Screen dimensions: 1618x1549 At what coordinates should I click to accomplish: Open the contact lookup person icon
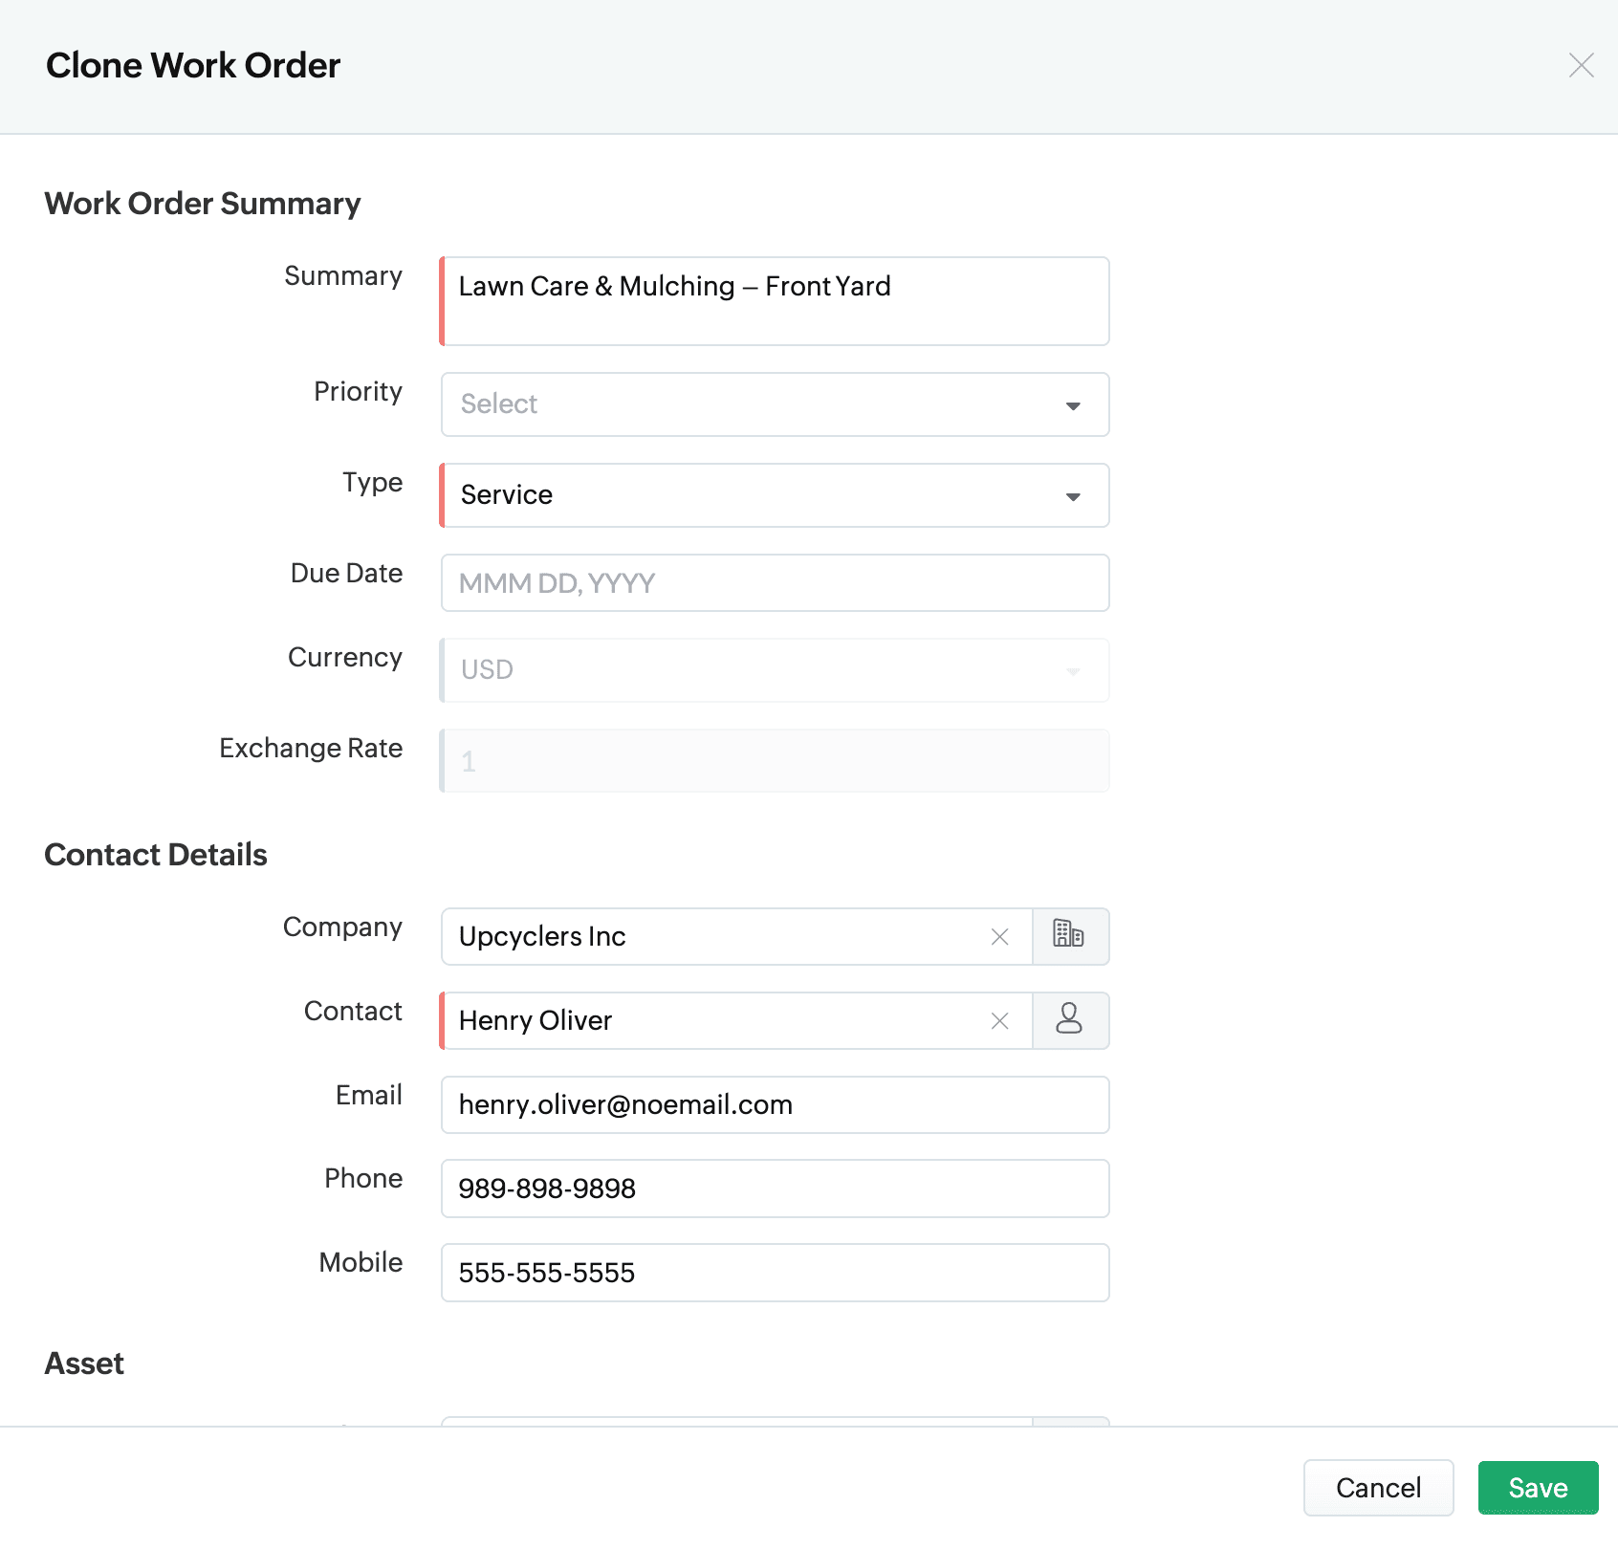(1069, 1020)
